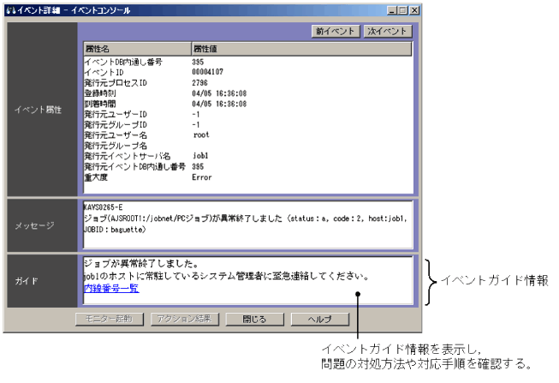Click the disabled モニター起動 button
559x383 pixels.
pos(110,319)
